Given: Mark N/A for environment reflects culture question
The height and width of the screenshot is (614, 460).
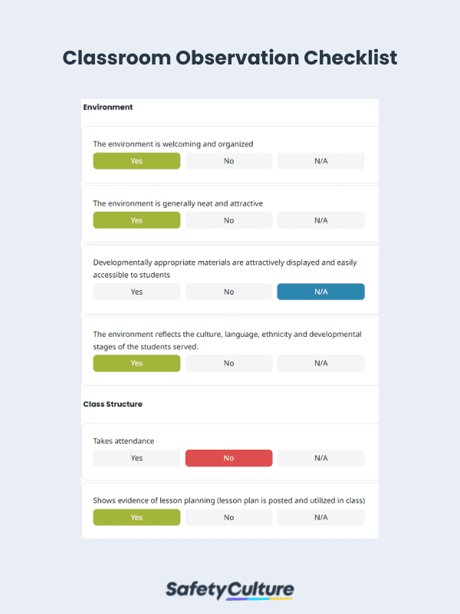Looking at the screenshot, I should [x=320, y=363].
